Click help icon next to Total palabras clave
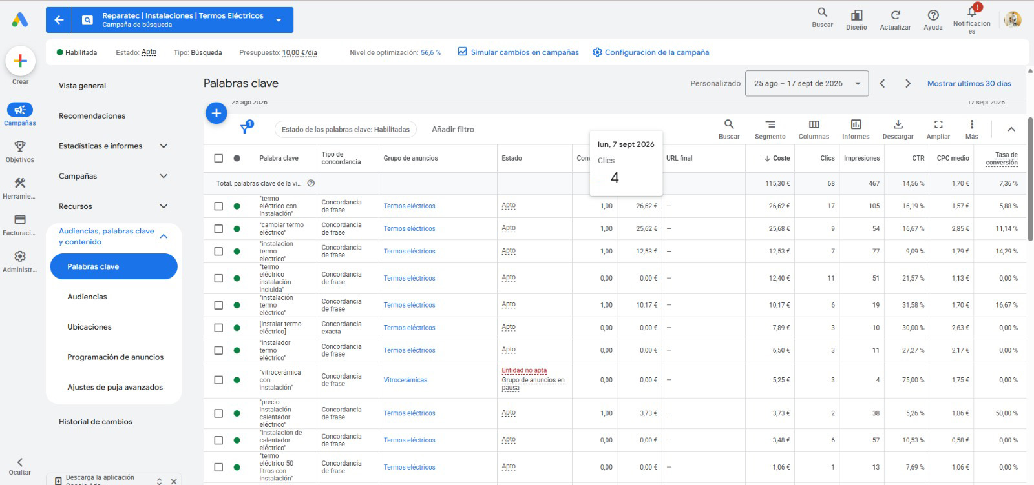 pos(311,183)
